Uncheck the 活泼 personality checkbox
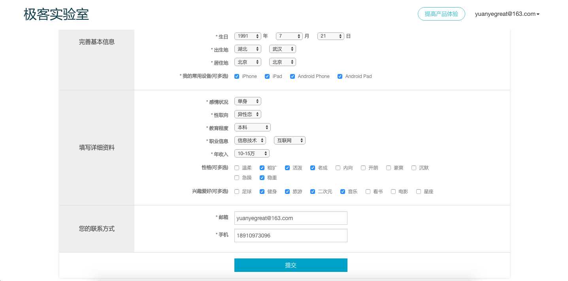Screen dimensions: 568x281 coord(287,168)
